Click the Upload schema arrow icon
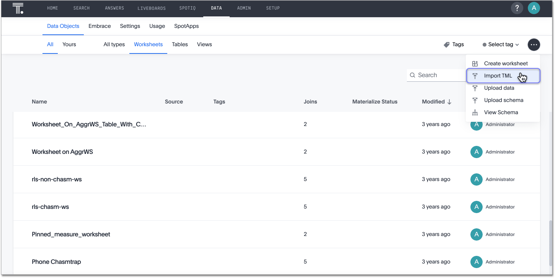The width and height of the screenshot is (555, 278). [475, 100]
